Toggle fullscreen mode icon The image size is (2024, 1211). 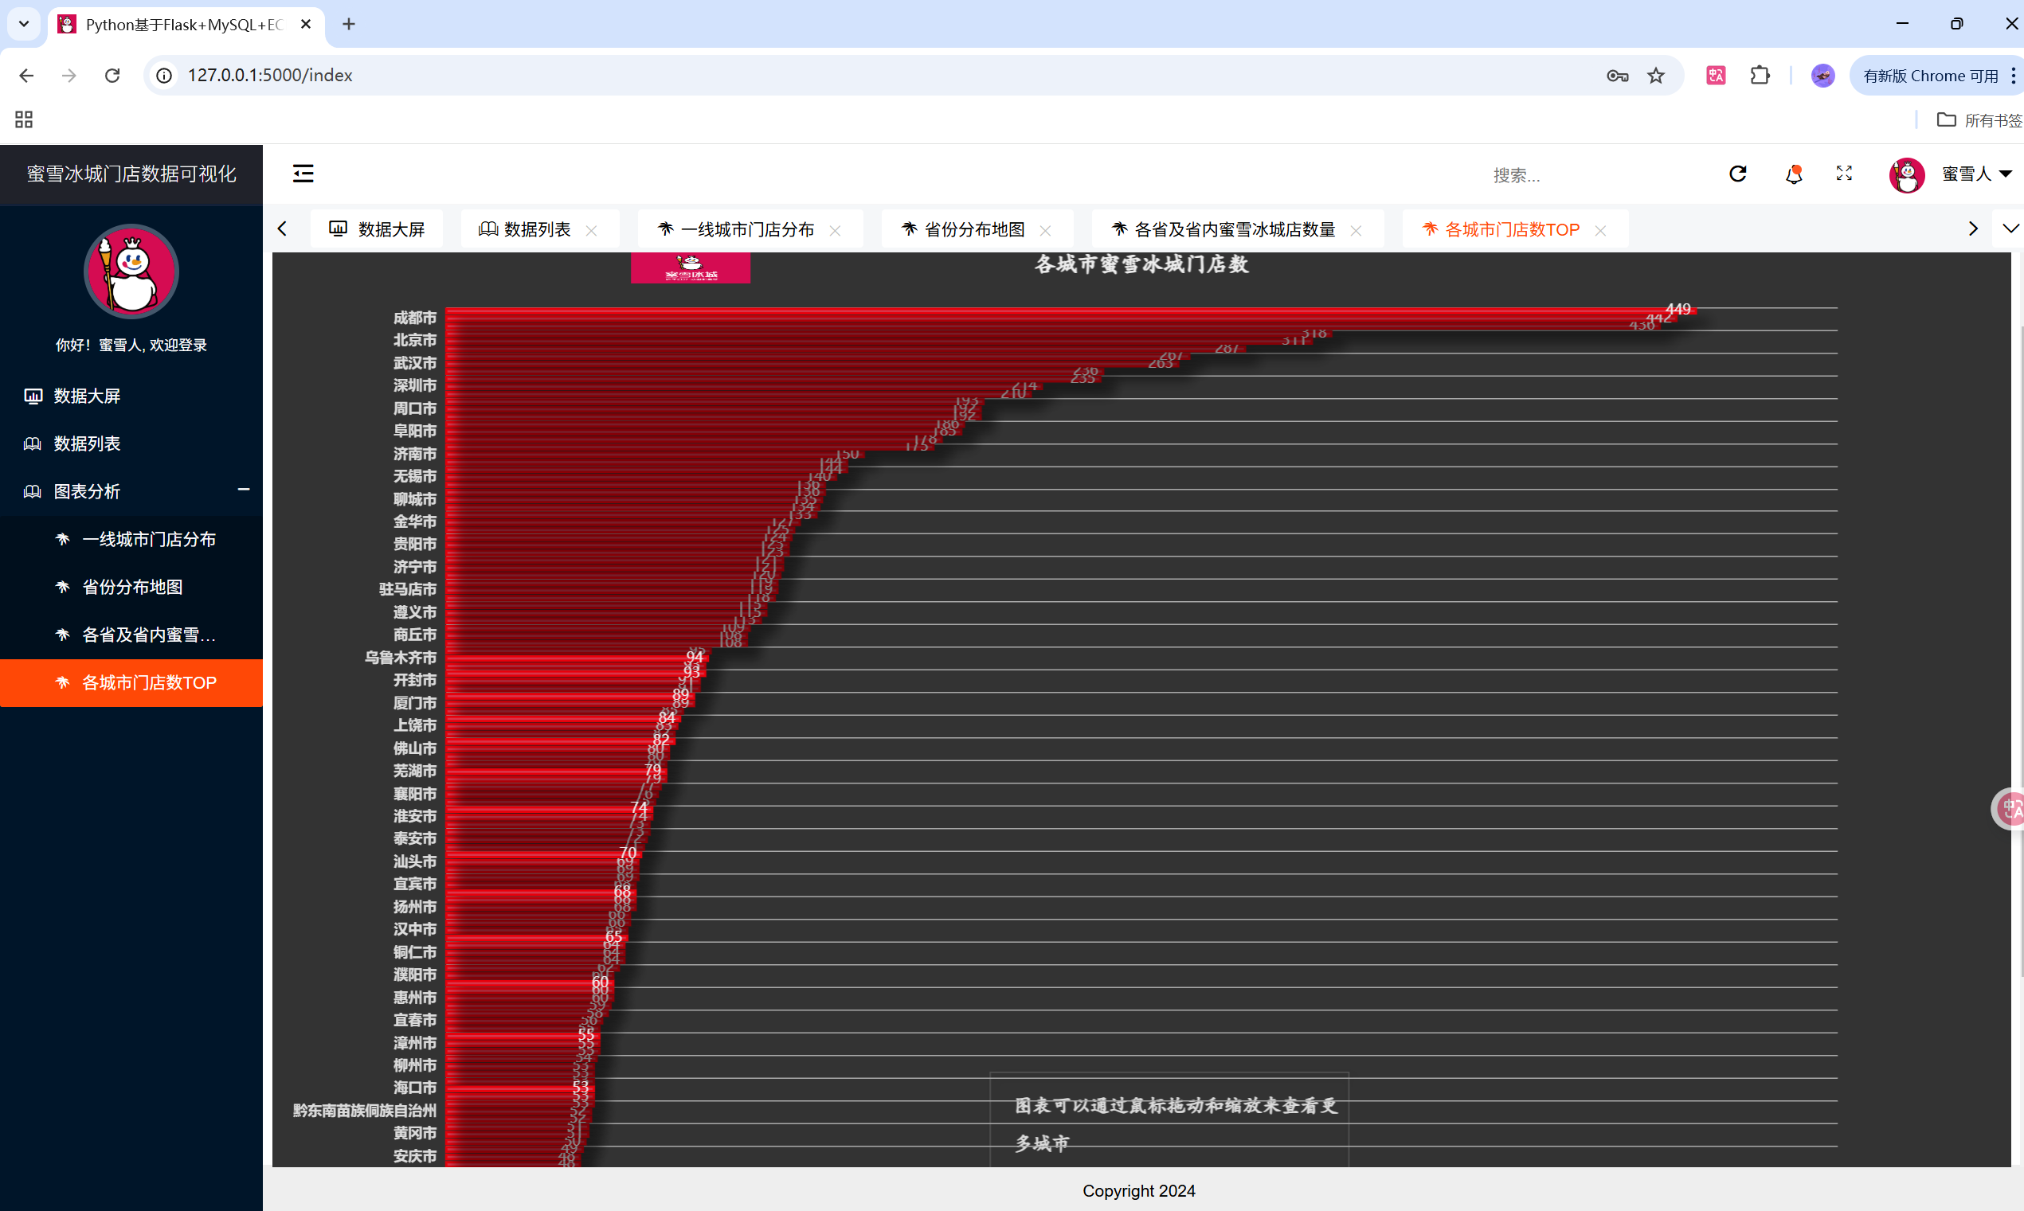pos(1844,174)
